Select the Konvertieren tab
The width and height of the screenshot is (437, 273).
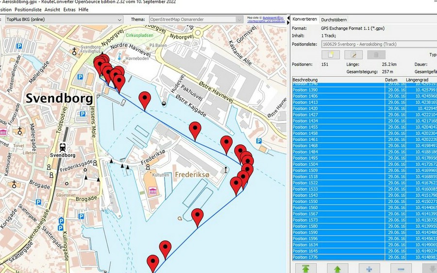coord(304,19)
